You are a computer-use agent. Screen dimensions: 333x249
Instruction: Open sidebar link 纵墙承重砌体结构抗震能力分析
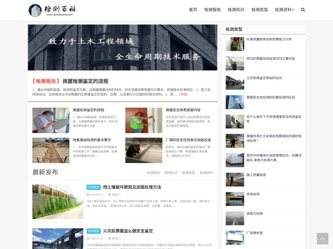click(x=269, y=39)
